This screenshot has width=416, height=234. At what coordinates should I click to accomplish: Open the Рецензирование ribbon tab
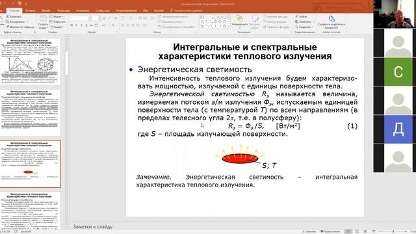[x=126, y=10]
